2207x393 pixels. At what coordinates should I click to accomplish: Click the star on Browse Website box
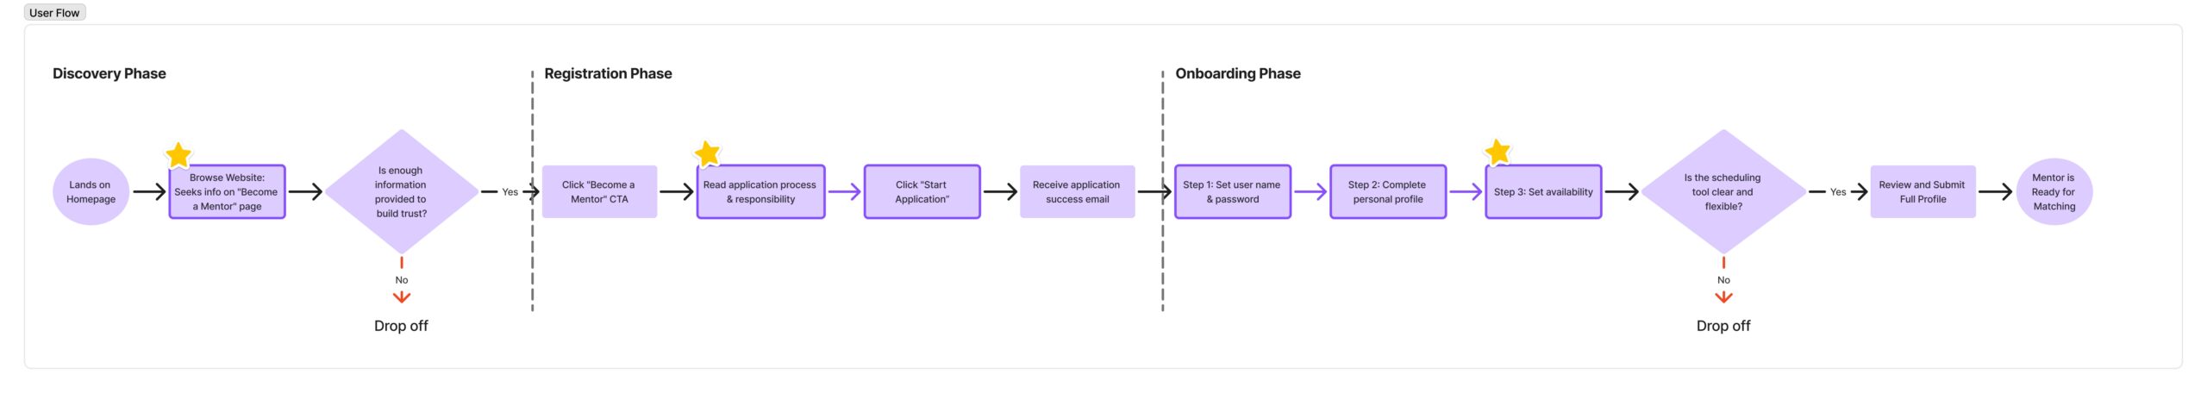pos(178,155)
